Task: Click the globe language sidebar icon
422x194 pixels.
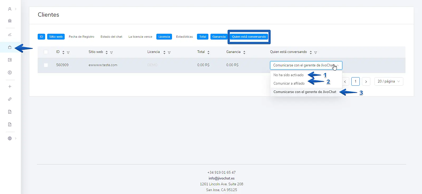Action: coord(10,138)
